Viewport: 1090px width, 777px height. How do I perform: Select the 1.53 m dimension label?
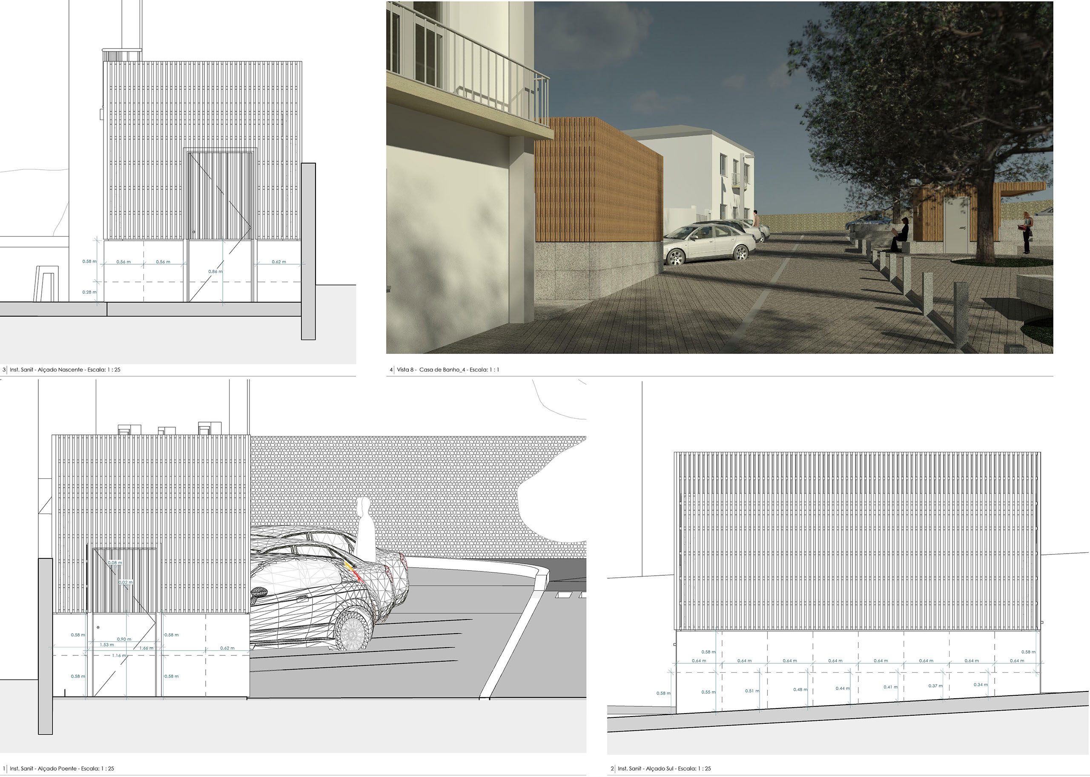107,645
